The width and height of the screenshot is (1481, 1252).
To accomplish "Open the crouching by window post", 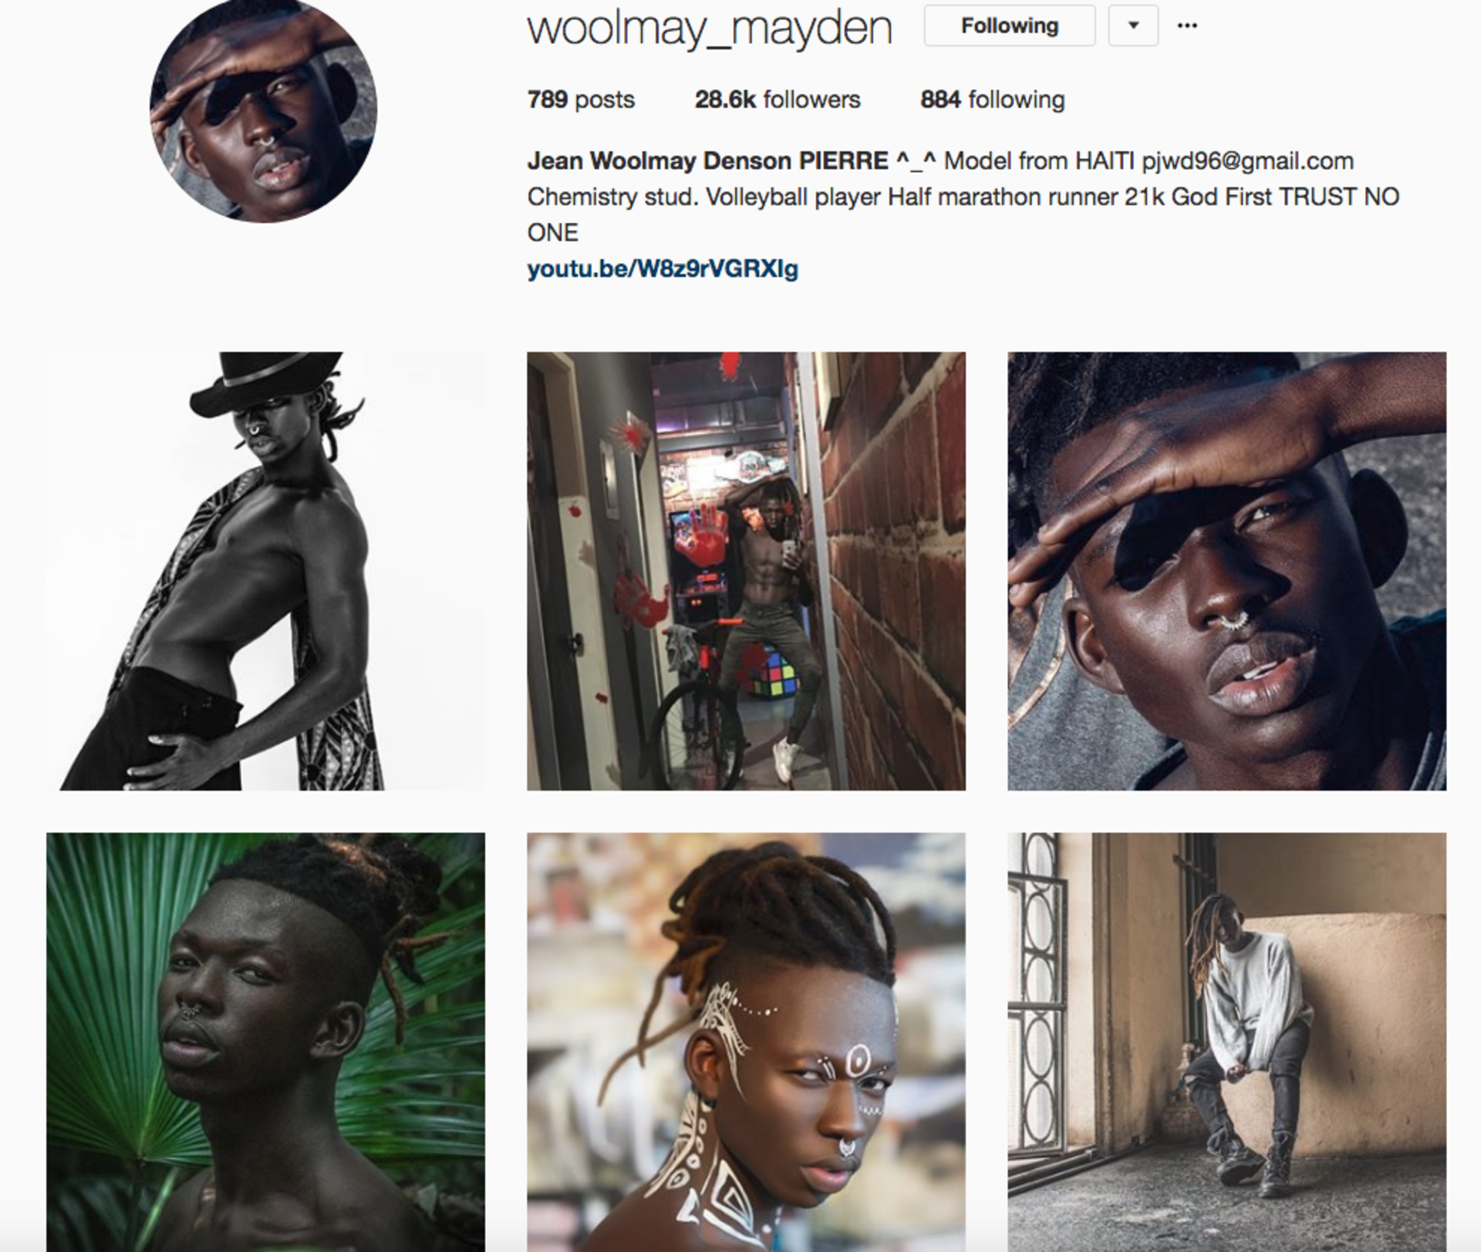I will click(1226, 1042).
